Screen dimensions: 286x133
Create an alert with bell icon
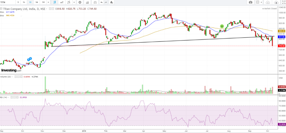coord(111,2)
